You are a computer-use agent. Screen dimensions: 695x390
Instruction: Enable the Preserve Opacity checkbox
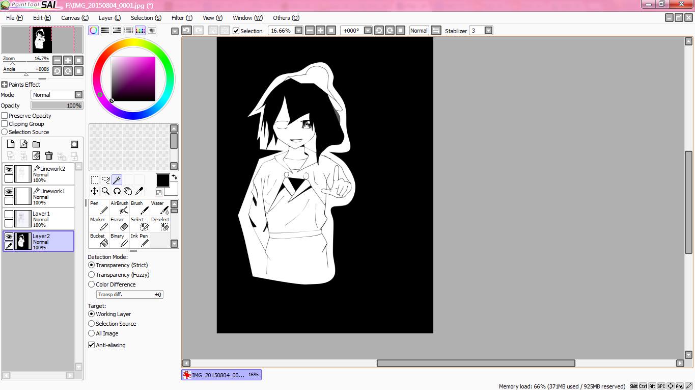(x=5, y=116)
